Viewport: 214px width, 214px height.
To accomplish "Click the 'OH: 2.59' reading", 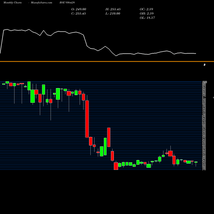I will [147, 14].
